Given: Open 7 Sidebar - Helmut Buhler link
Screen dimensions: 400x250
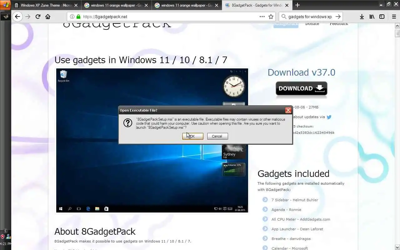Looking at the screenshot, I should pos(295,200).
